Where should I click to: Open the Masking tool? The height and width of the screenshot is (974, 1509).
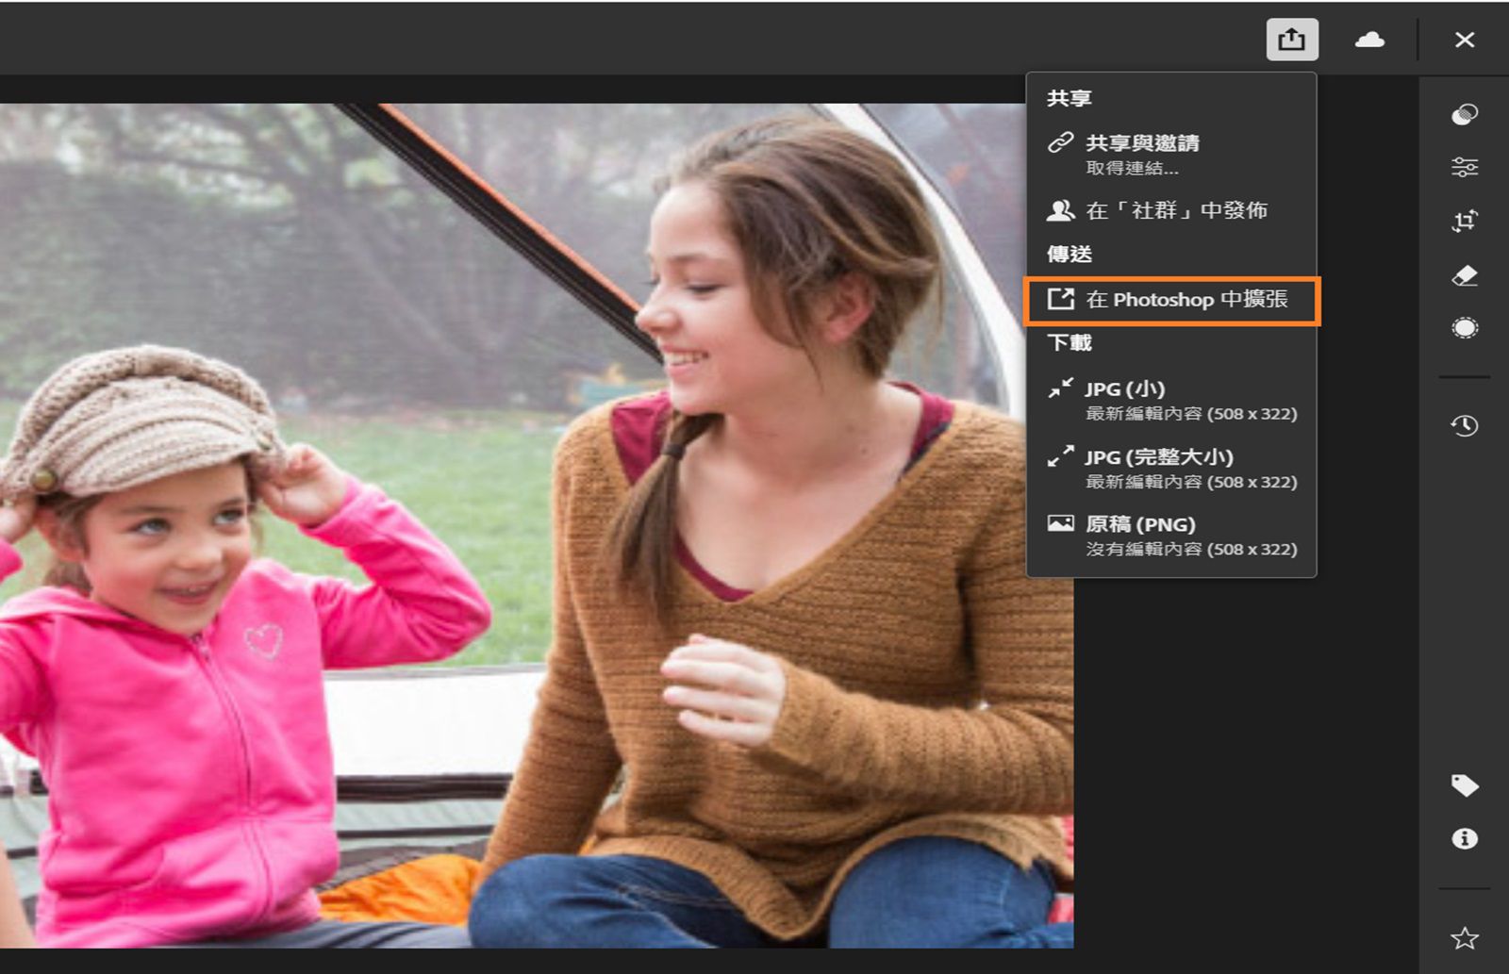pos(1465,327)
